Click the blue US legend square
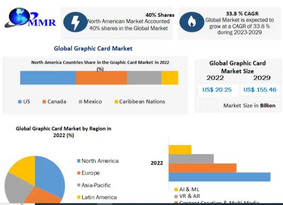The height and width of the screenshot is (205, 283). tap(20, 102)
